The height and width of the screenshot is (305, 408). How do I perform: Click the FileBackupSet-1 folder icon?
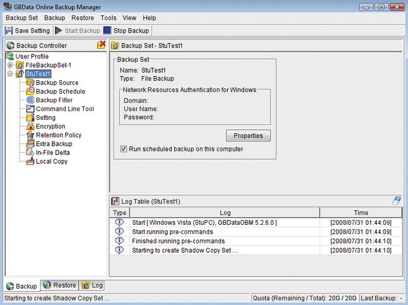click(20, 65)
